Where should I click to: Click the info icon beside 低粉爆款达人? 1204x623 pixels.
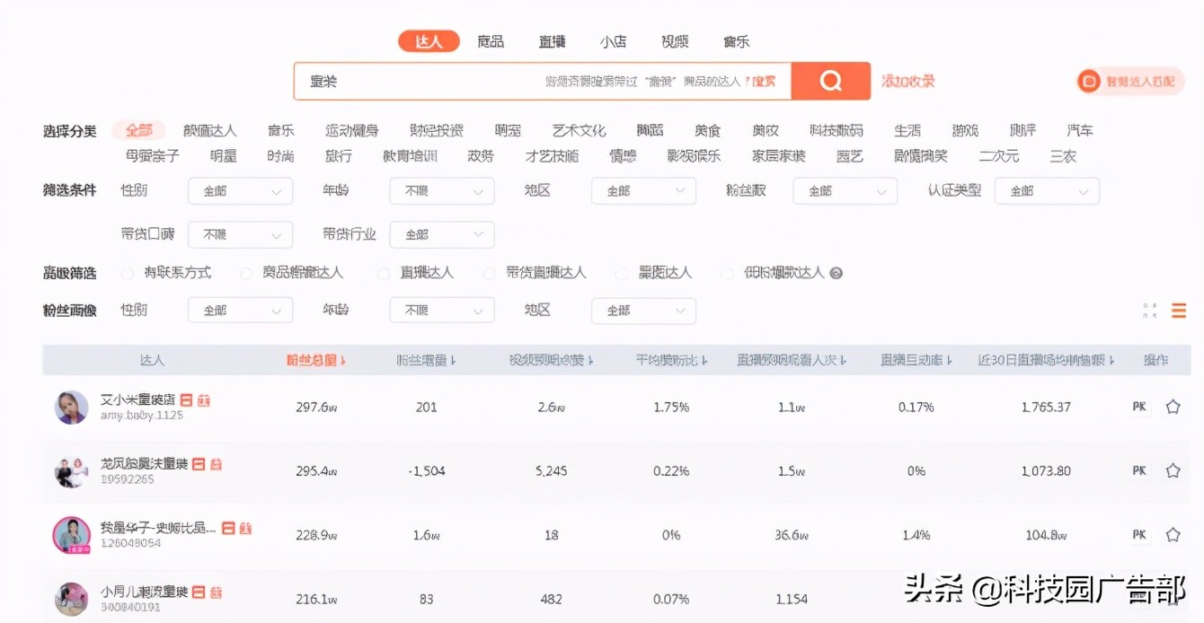(x=837, y=273)
